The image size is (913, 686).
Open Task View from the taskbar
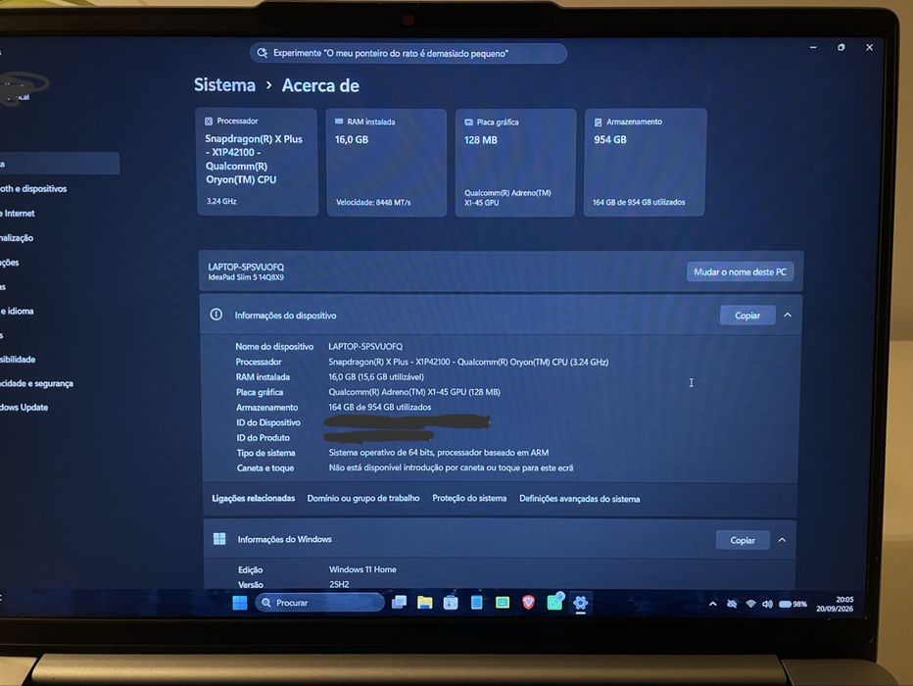(x=399, y=602)
